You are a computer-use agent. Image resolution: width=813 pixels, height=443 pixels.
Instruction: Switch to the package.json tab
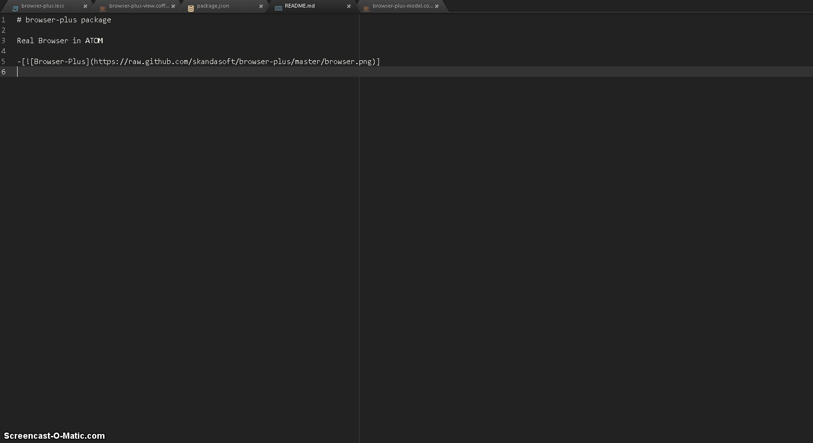pyautogui.click(x=212, y=6)
